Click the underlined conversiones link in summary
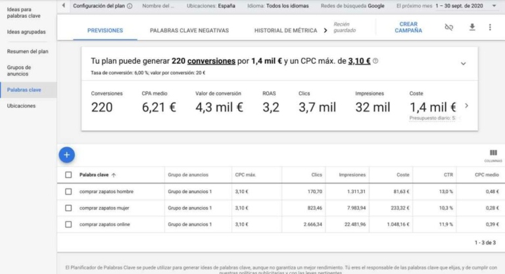Image resolution: width=505 pixels, height=274 pixels. pos(211,61)
